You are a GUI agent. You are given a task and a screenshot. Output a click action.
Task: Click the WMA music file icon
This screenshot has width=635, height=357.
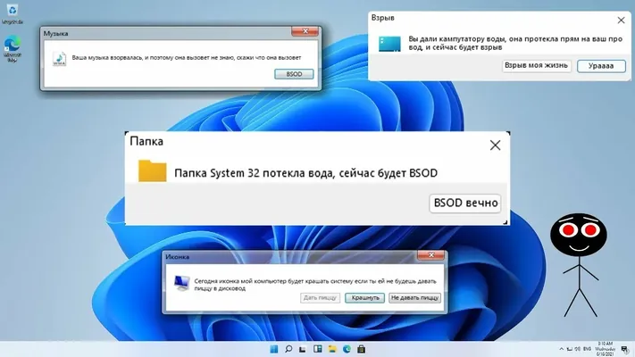[59, 59]
